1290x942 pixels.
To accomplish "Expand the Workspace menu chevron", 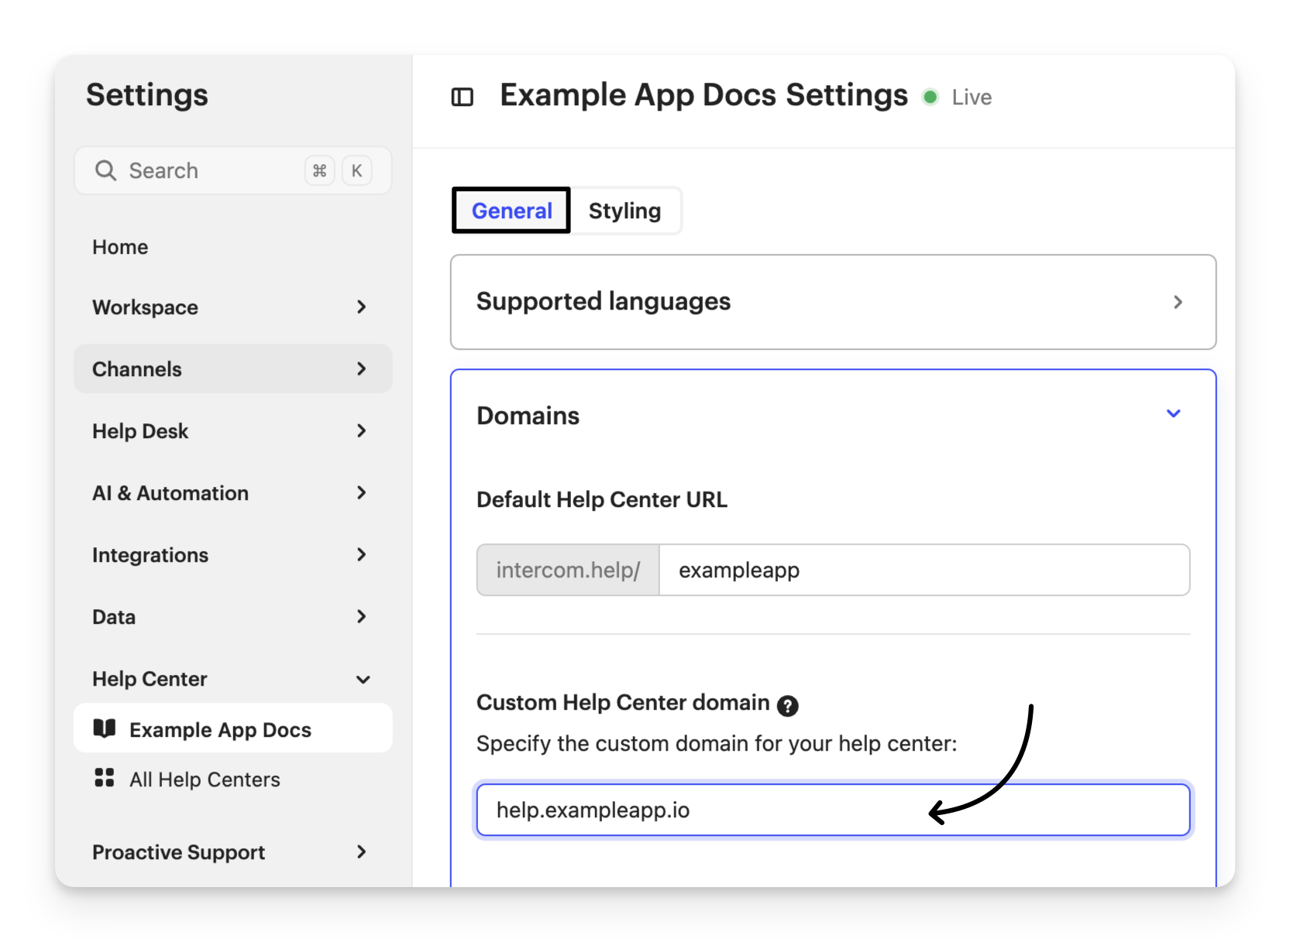I will click(361, 307).
